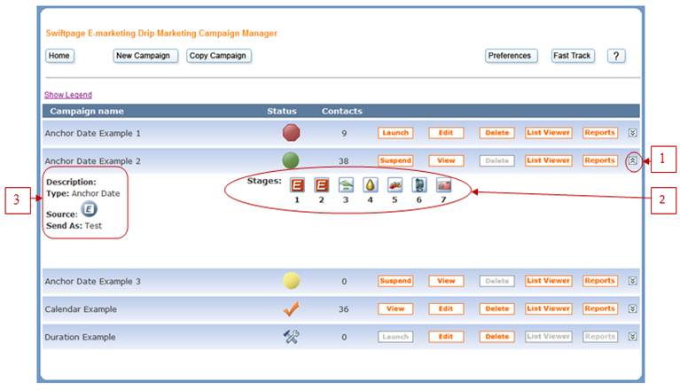Viewport: 680px width, 390px height.
Task: Click green status icon for Example 2
Action: point(291,160)
